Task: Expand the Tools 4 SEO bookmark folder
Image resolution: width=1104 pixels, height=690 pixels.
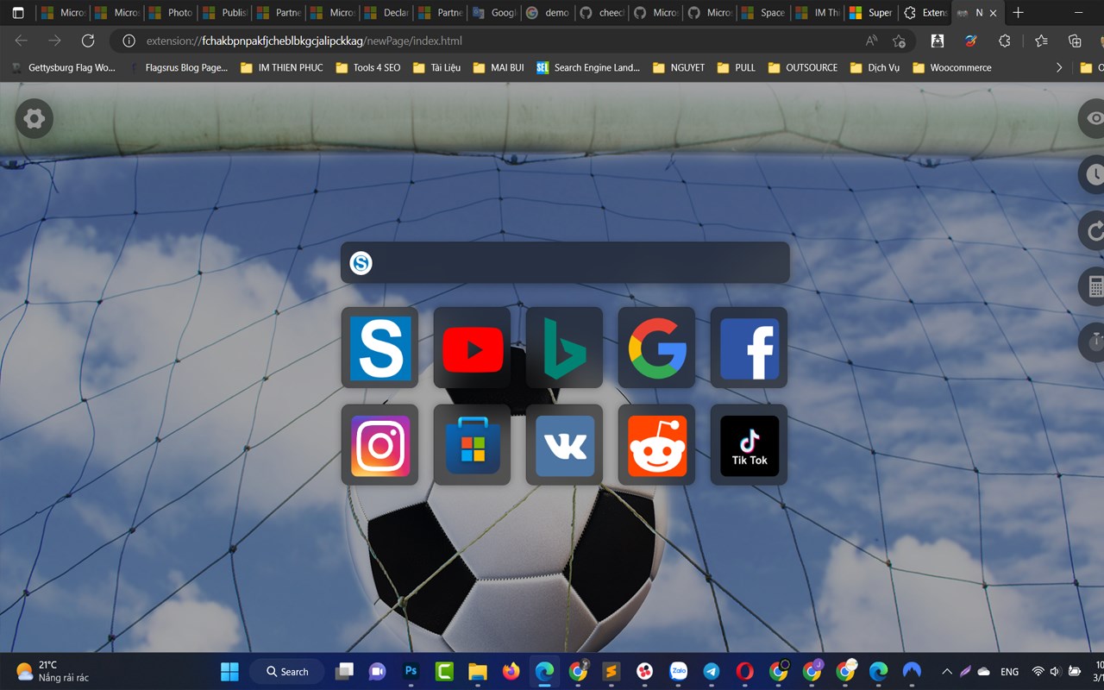Action: point(368,67)
